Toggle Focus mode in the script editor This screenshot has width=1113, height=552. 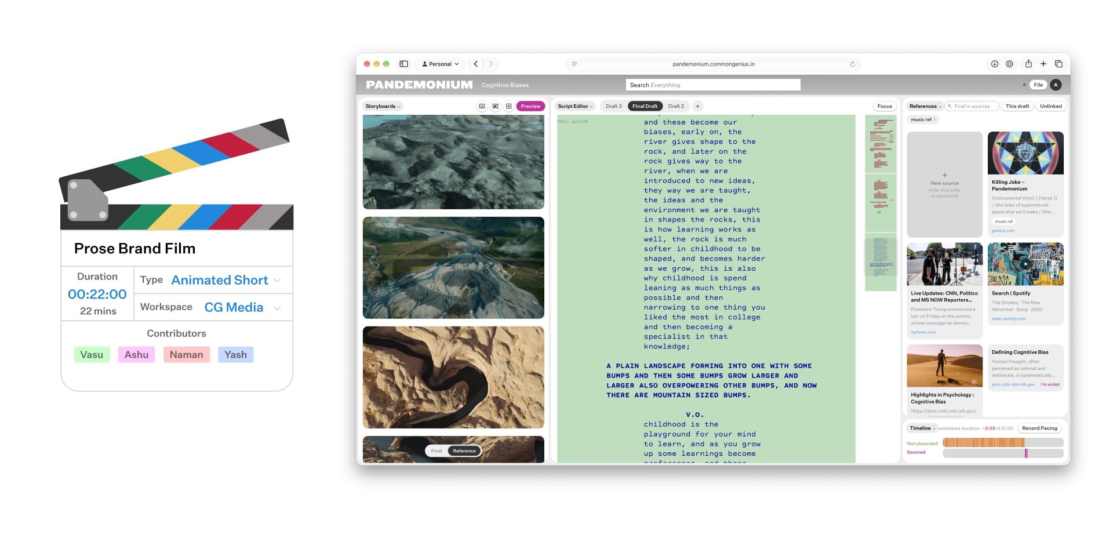pyautogui.click(x=885, y=106)
